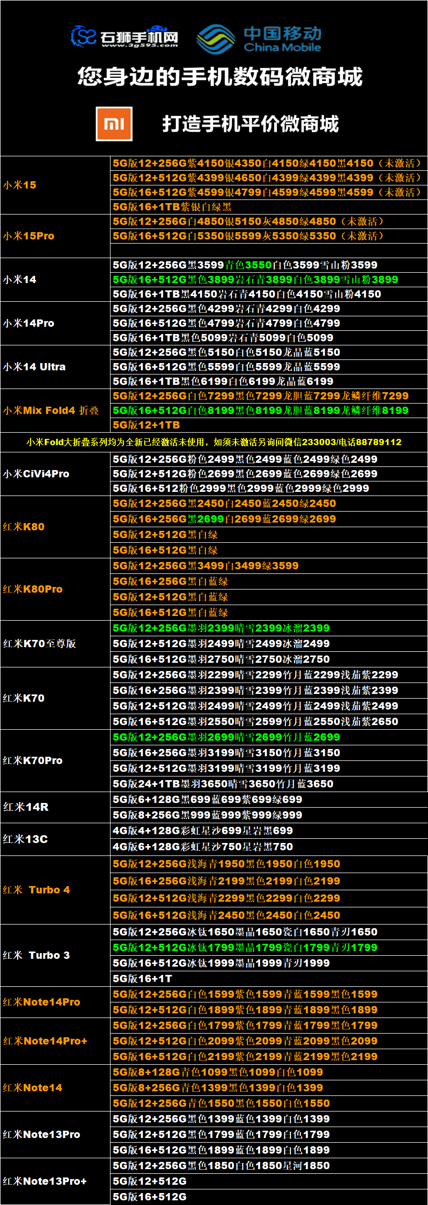
Task: Select the 红米Note14 model name cell
Action: [x=56, y=1088]
